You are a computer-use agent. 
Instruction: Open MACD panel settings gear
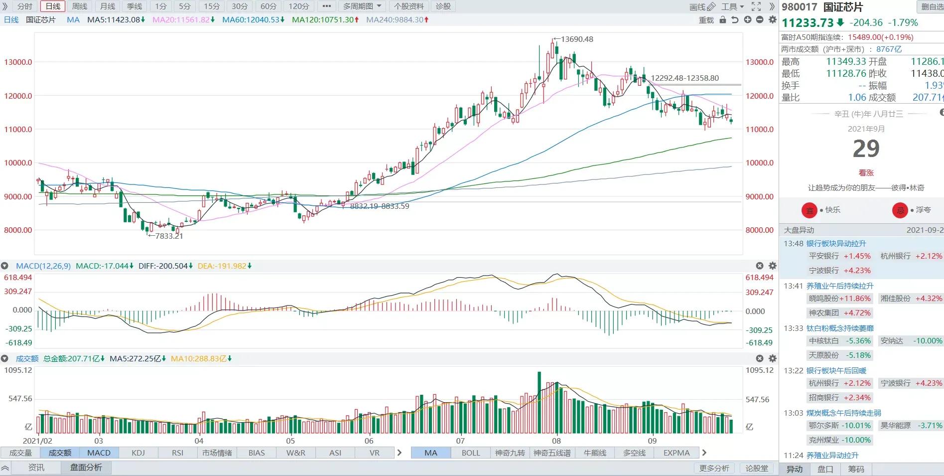(773, 266)
